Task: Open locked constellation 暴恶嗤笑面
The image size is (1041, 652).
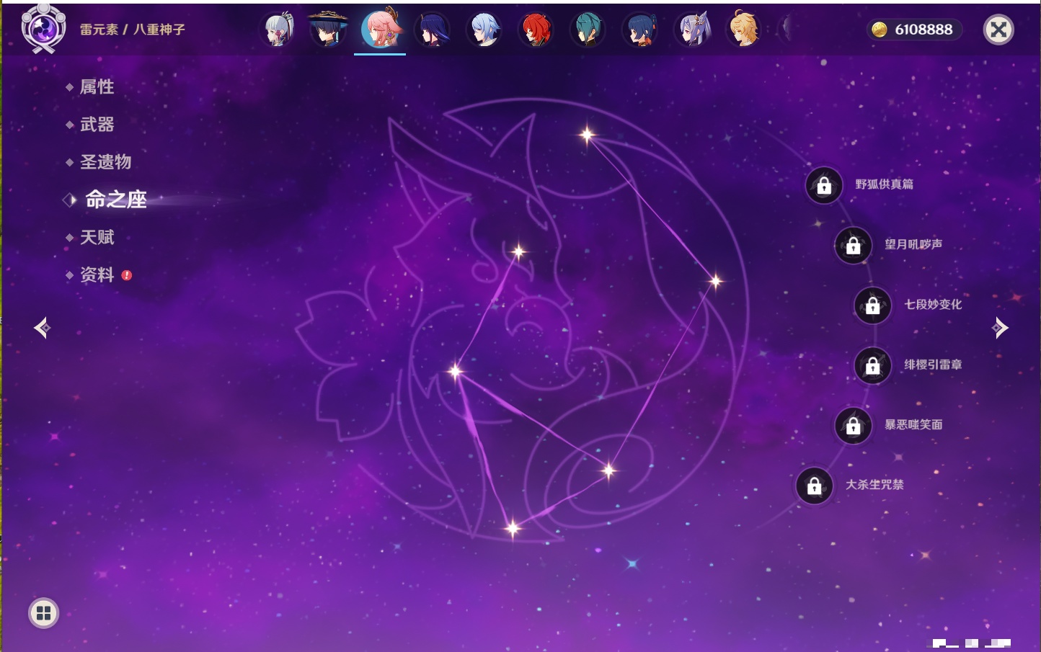Action: [x=853, y=426]
